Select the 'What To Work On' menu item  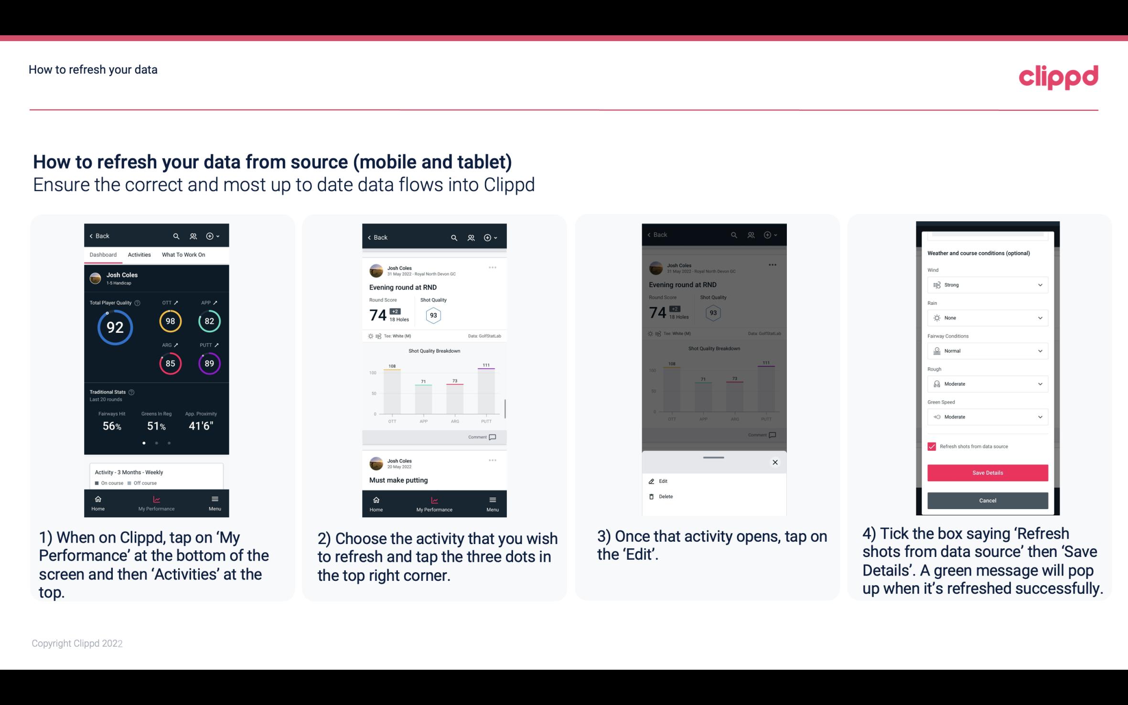tap(183, 255)
